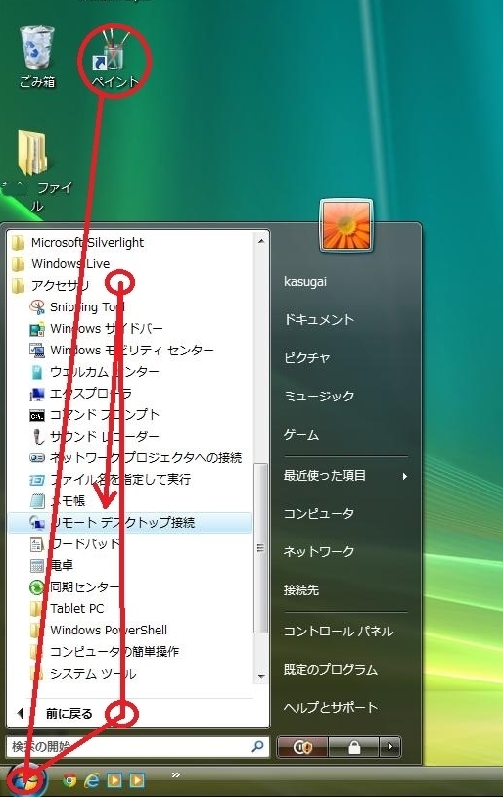
Task: Click the program list scroll down arrow
Action: tap(261, 676)
